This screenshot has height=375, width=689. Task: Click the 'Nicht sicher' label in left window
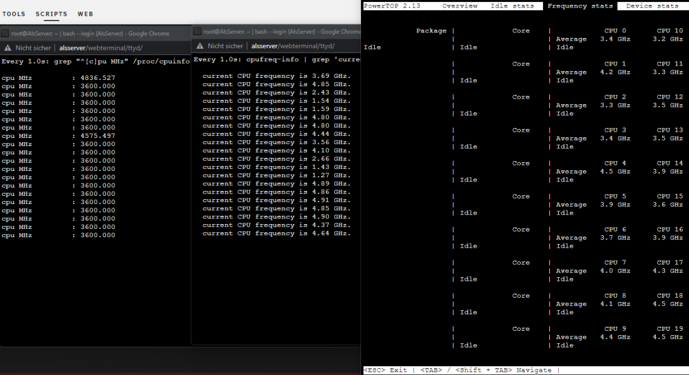(33, 48)
